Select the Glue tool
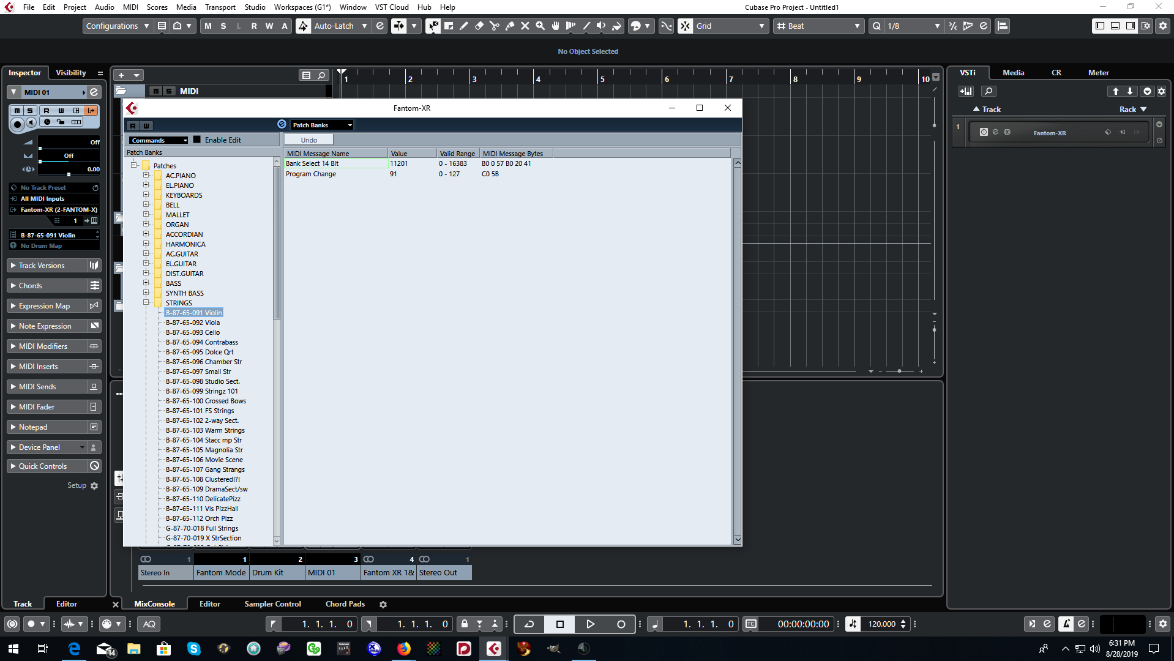1174x661 pixels. click(x=510, y=26)
